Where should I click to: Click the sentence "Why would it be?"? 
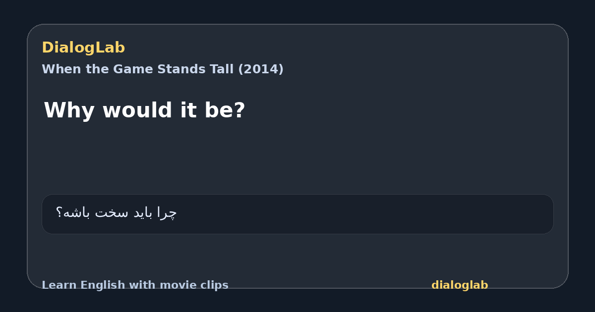(x=144, y=110)
